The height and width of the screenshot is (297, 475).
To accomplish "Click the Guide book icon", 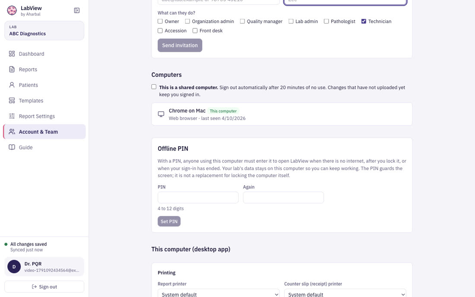I will point(12,148).
